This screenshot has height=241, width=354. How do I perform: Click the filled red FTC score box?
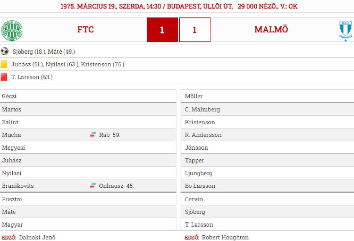click(x=162, y=30)
